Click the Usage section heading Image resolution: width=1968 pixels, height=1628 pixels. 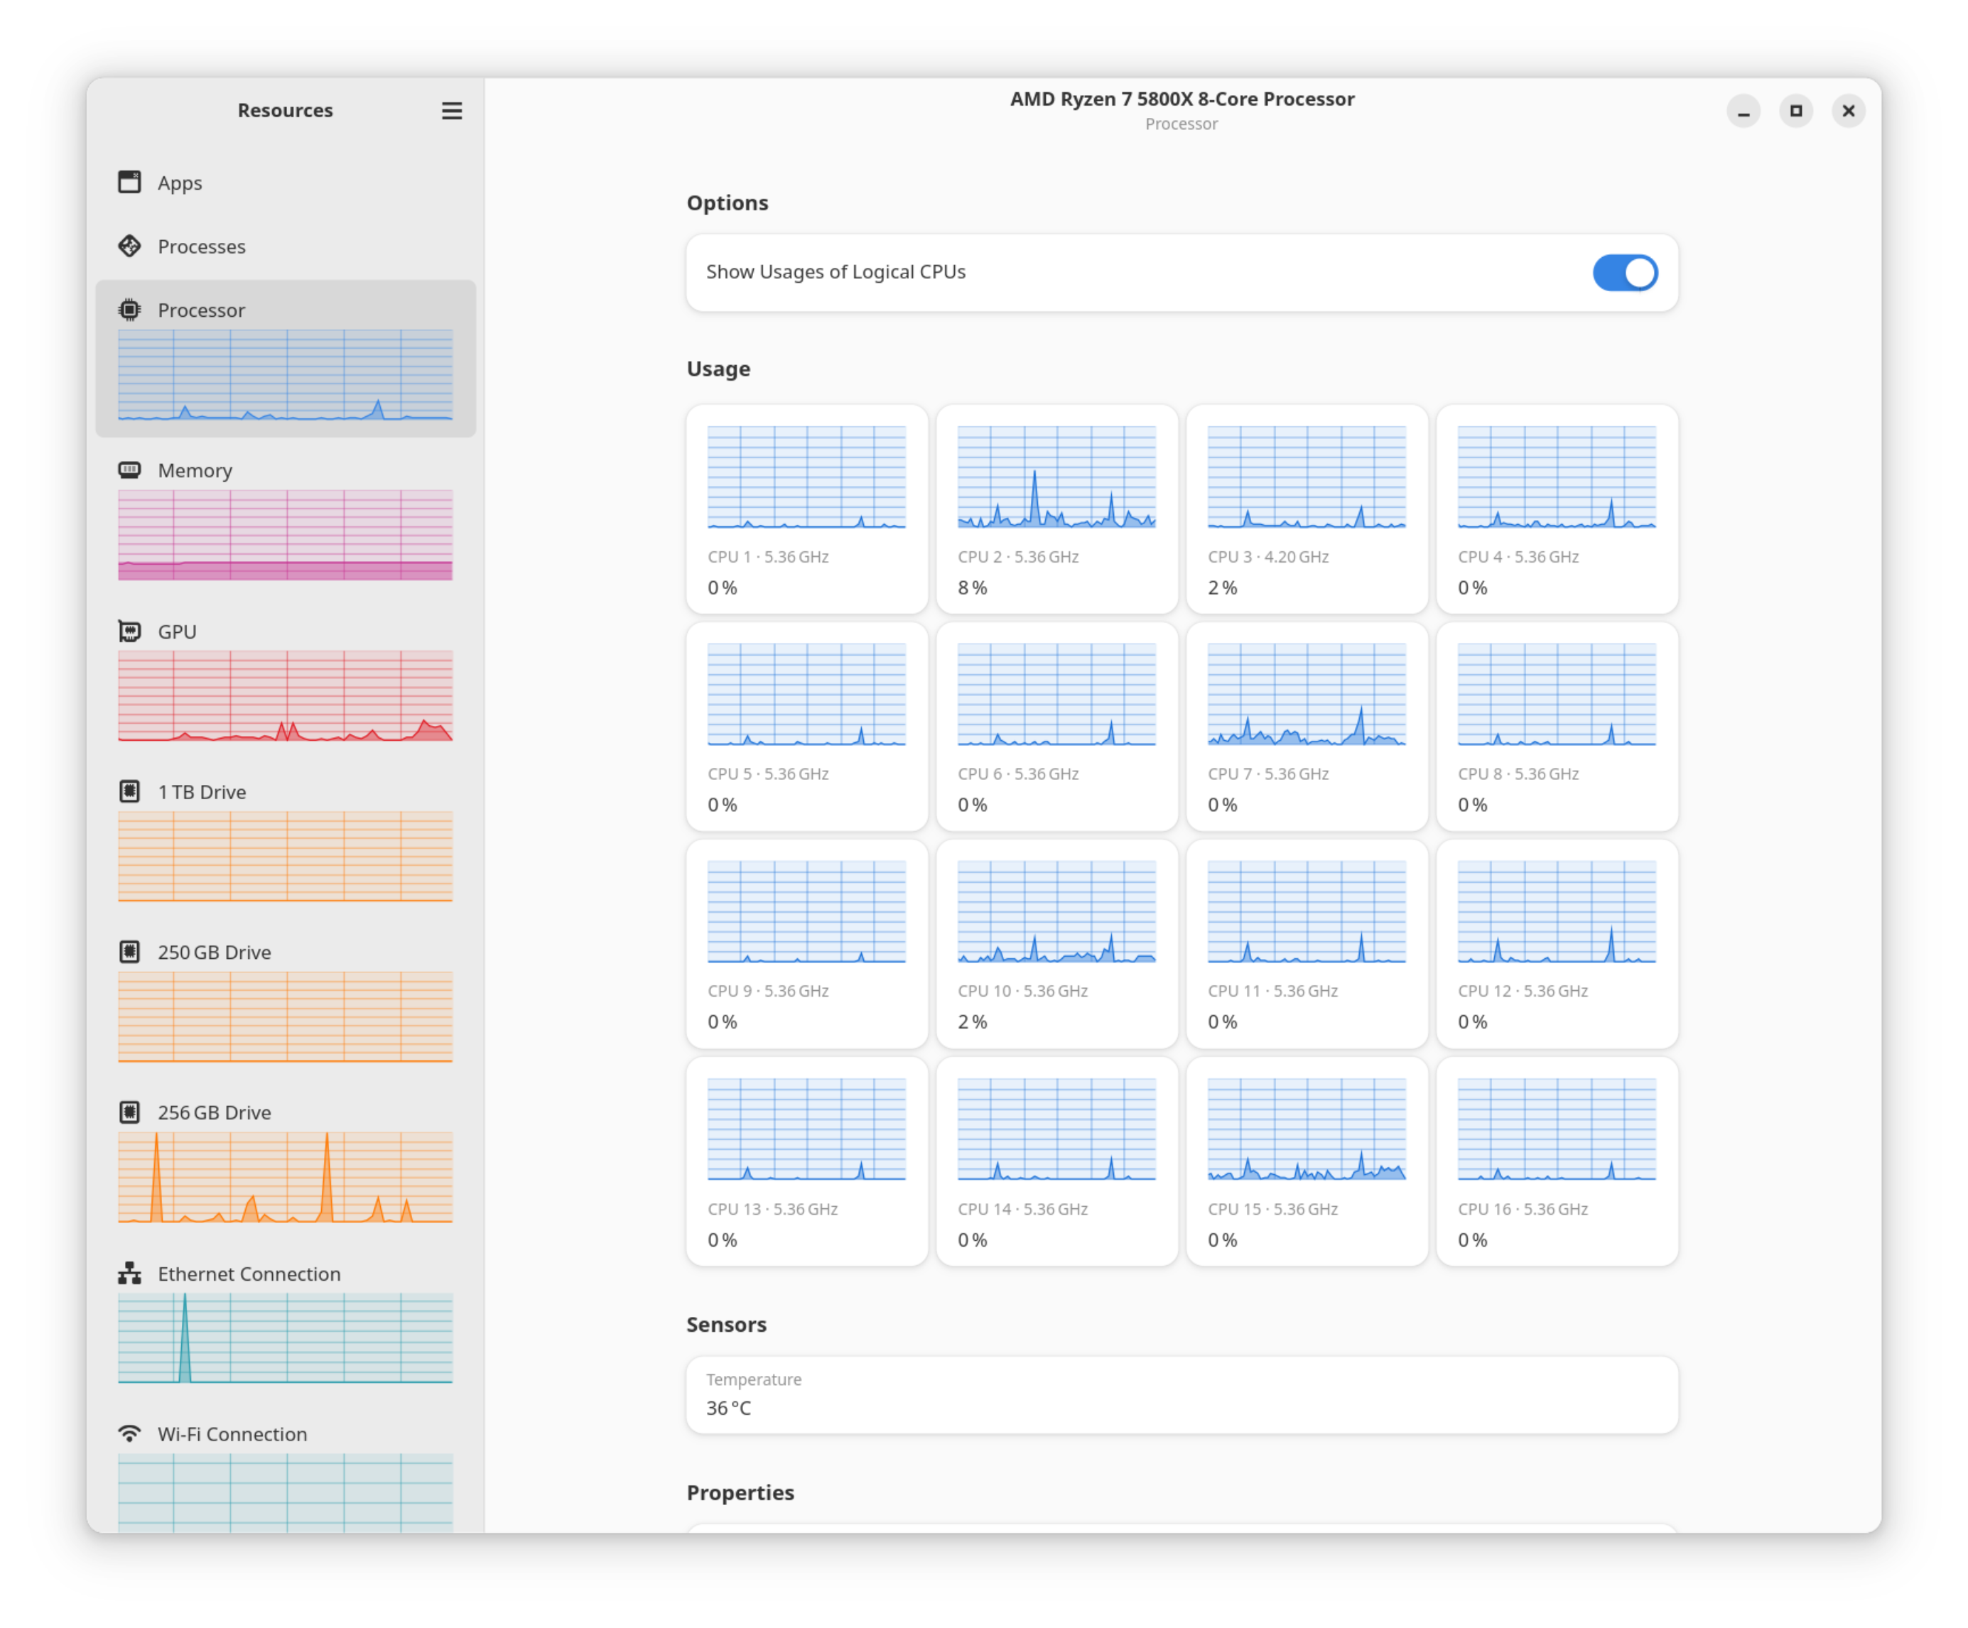coord(718,368)
